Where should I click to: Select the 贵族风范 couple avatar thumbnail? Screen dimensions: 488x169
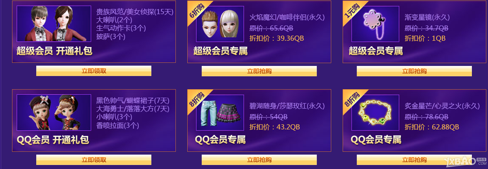pyautogui.click(x=54, y=24)
